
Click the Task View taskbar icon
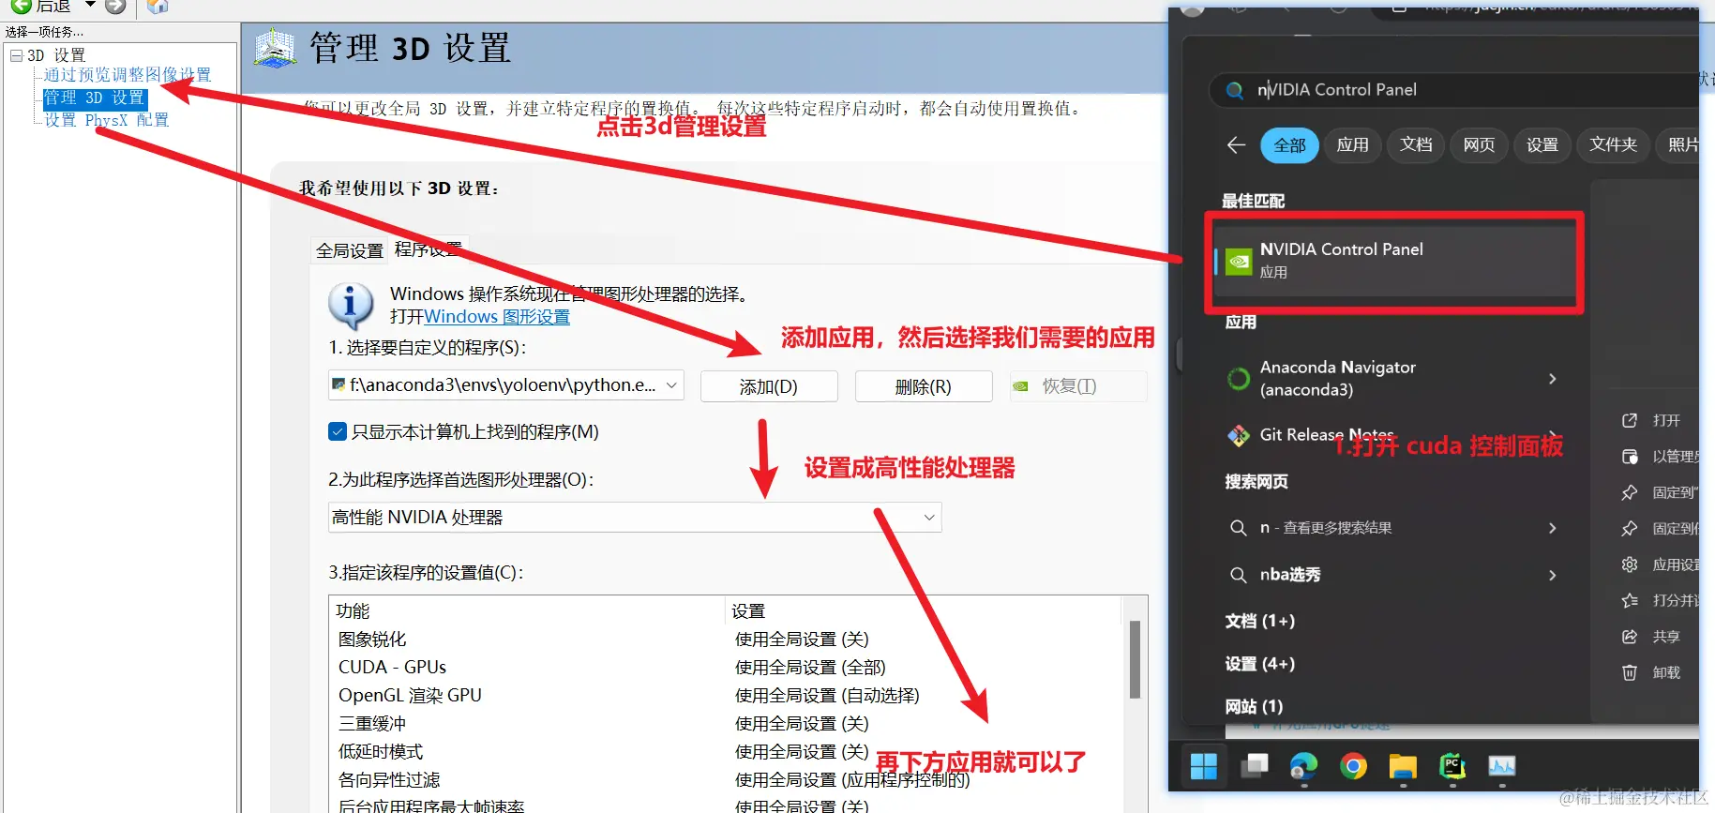coord(1255,766)
